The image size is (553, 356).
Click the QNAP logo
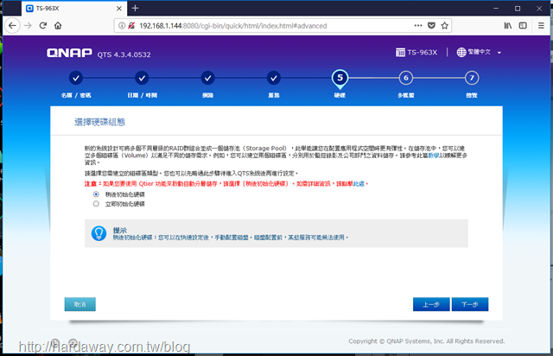click(69, 53)
